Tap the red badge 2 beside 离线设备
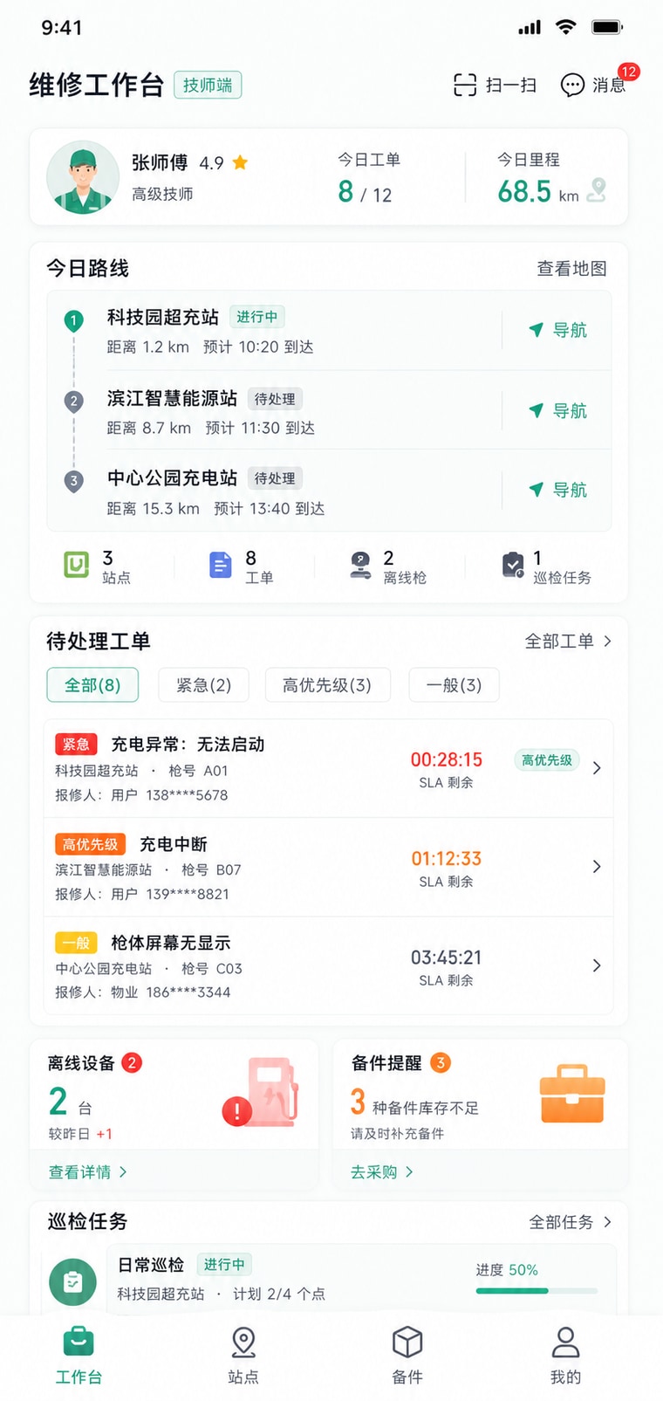Viewport: 663px width, 1401px height. (x=132, y=1062)
